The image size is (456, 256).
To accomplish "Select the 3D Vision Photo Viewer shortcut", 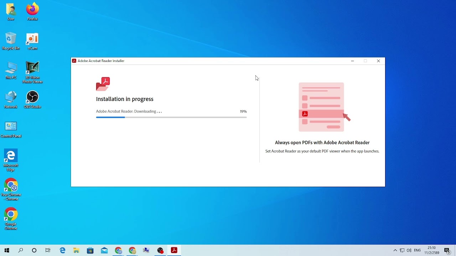I will [x=32, y=72].
